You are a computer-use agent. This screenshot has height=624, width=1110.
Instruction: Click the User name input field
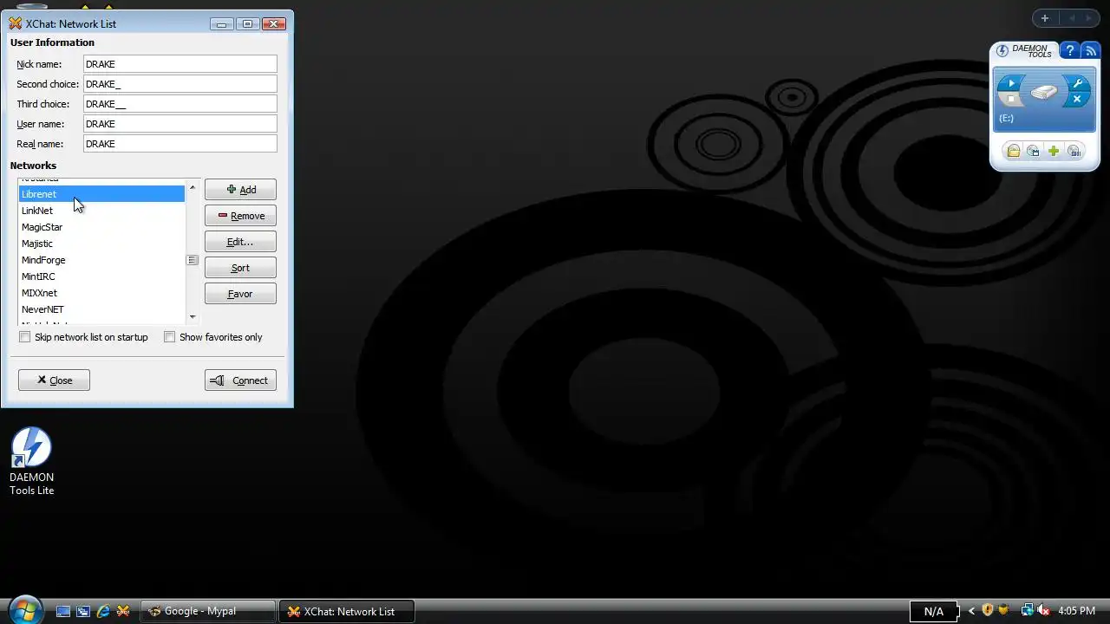click(x=180, y=124)
